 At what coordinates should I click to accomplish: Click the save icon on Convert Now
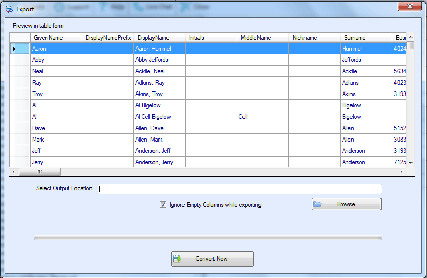coord(177,259)
